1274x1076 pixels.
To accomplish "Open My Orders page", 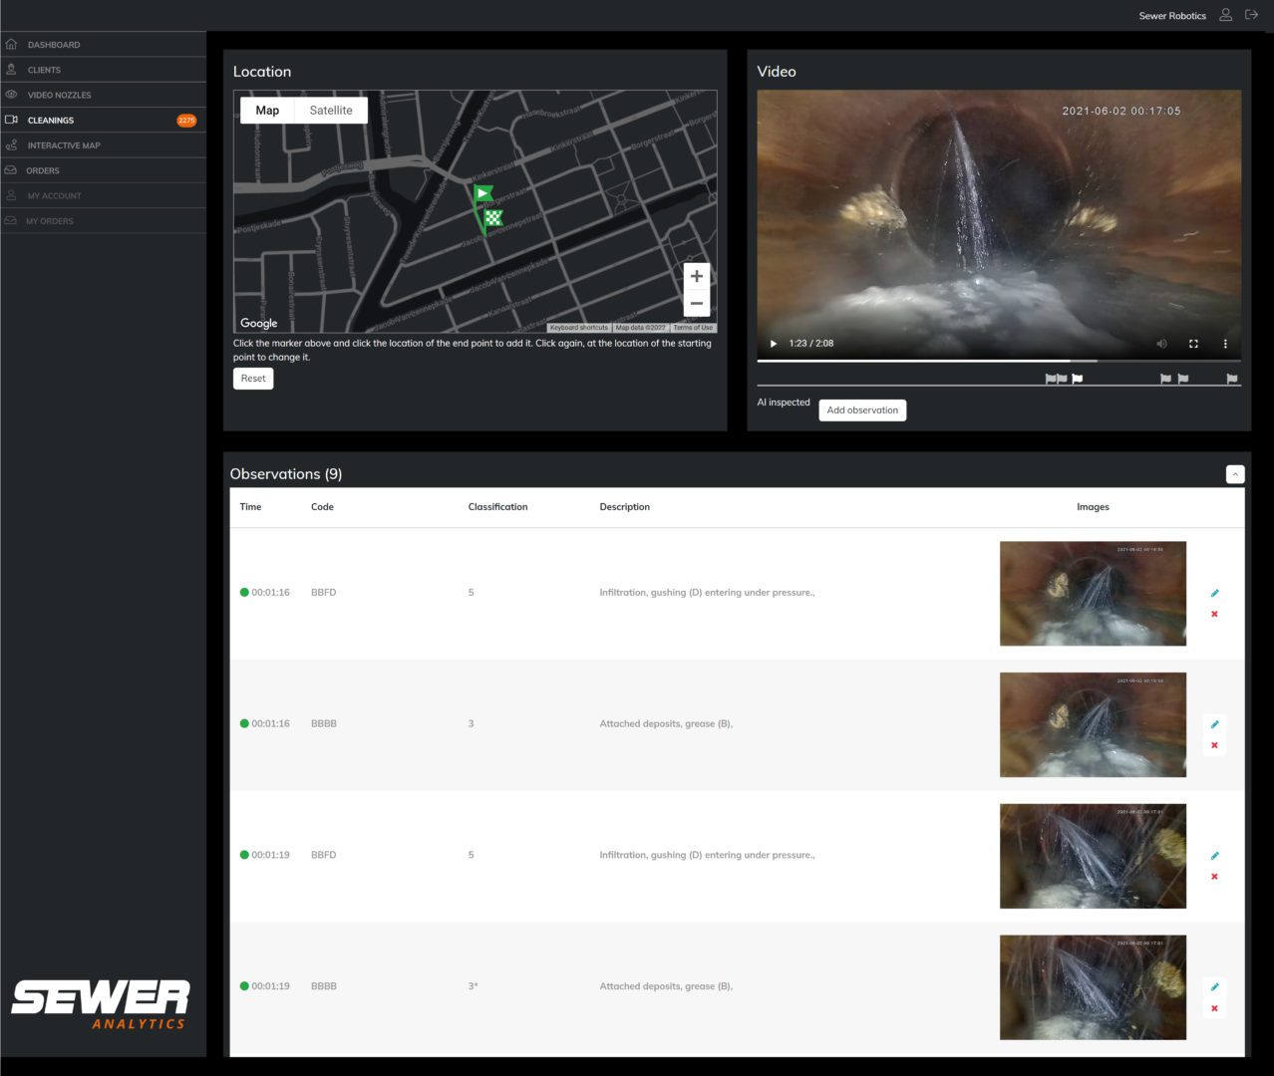I will [x=103, y=221].
